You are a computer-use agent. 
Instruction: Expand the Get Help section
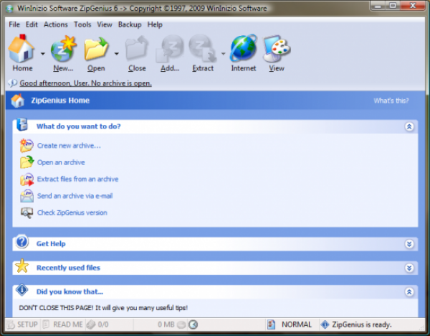pos(409,244)
